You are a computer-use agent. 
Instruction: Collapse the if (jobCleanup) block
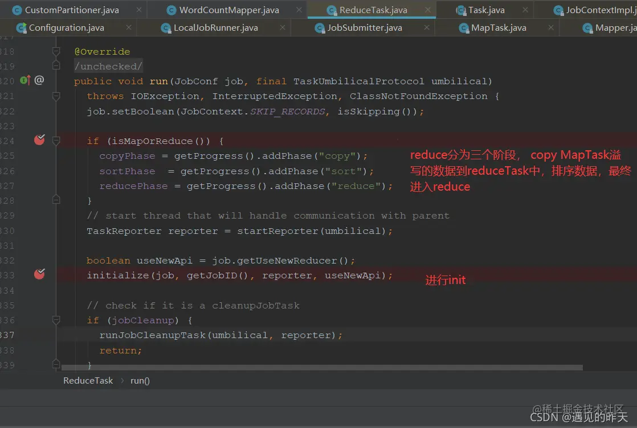[x=56, y=320]
